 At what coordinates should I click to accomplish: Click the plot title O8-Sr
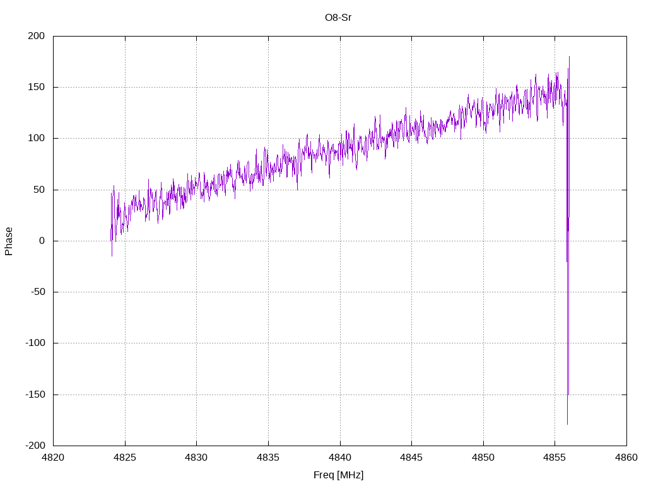pos(338,18)
